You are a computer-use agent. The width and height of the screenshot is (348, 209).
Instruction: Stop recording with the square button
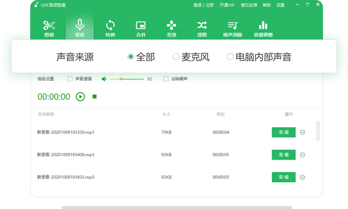click(x=94, y=96)
